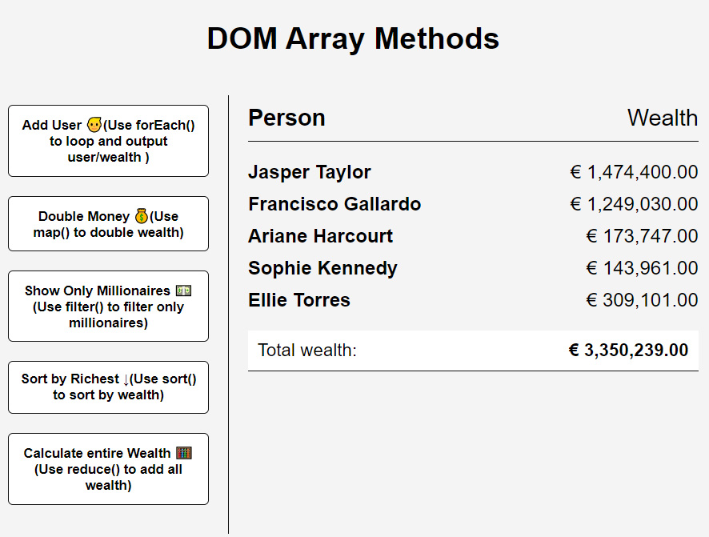
Task: Click the Sort by Richest button
Action: (x=108, y=387)
